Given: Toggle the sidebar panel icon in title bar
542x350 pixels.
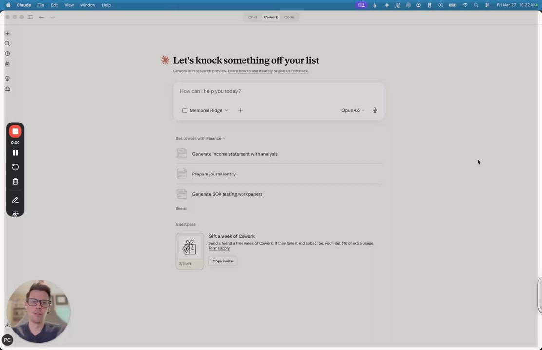Looking at the screenshot, I should point(30,17).
